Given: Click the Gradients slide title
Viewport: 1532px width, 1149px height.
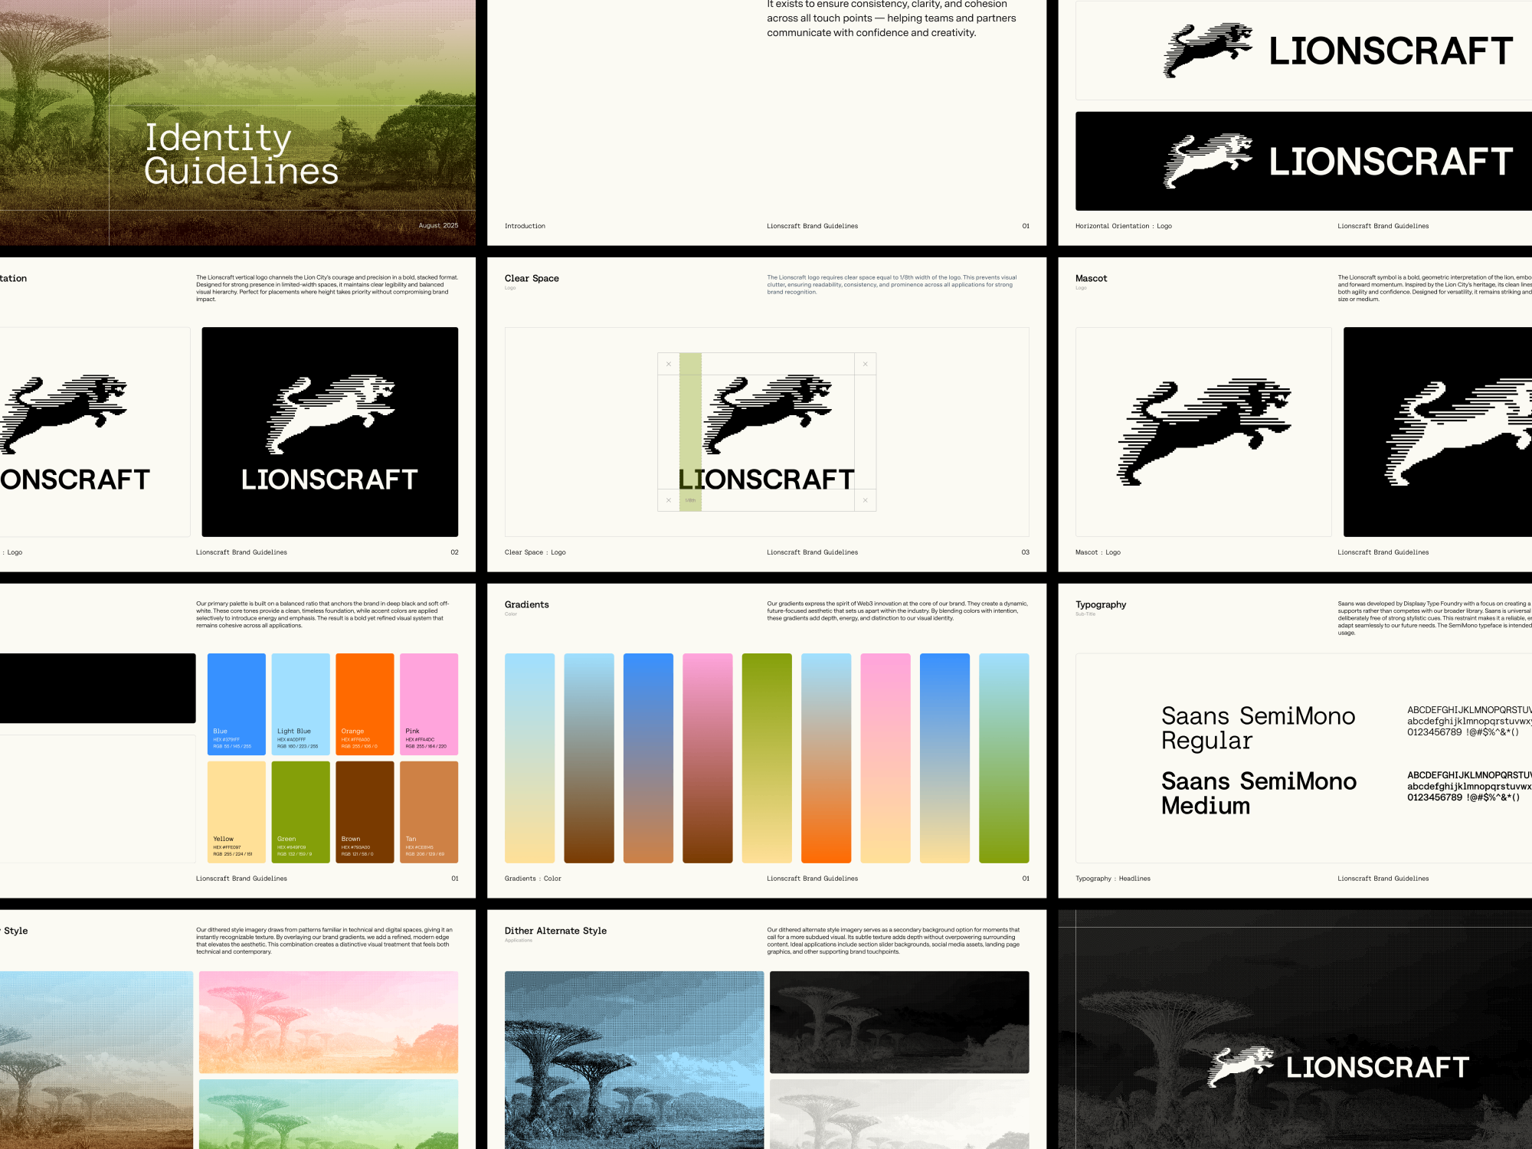Looking at the screenshot, I should [527, 604].
